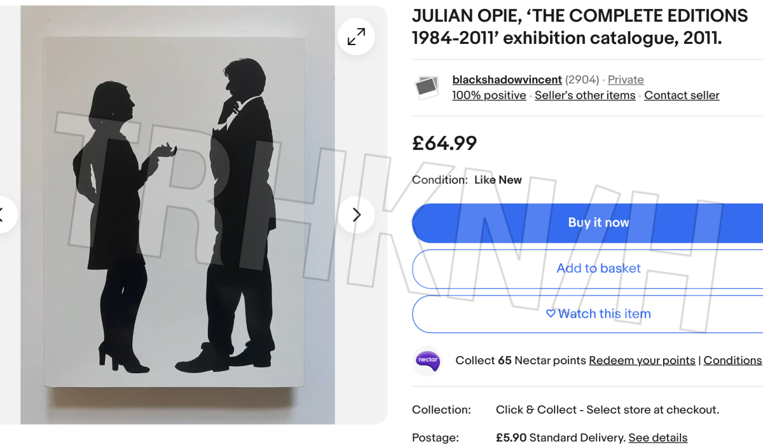View 100% positive feedback
Screen dimensions: 763x445
point(489,95)
